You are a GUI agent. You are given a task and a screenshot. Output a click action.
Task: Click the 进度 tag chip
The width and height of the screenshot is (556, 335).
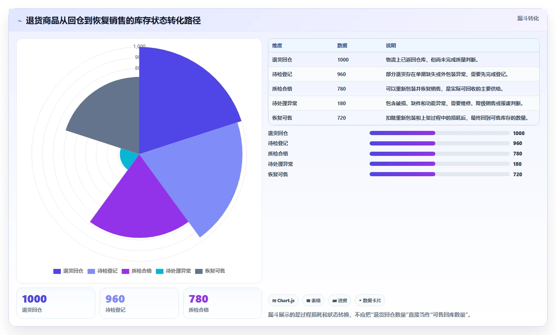point(340,301)
